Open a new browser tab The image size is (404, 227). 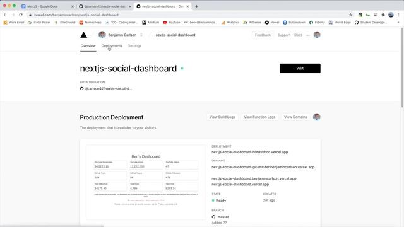click(x=196, y=6)
